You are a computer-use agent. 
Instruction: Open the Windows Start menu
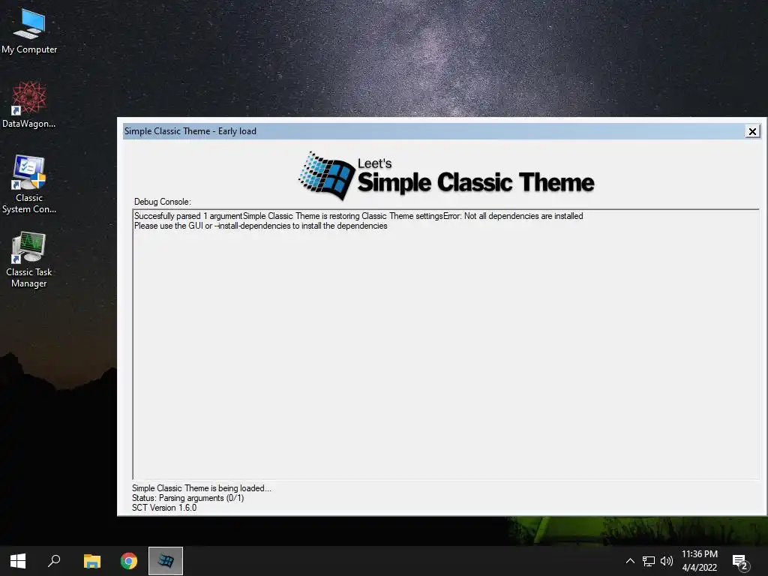[x=18, y=561]
